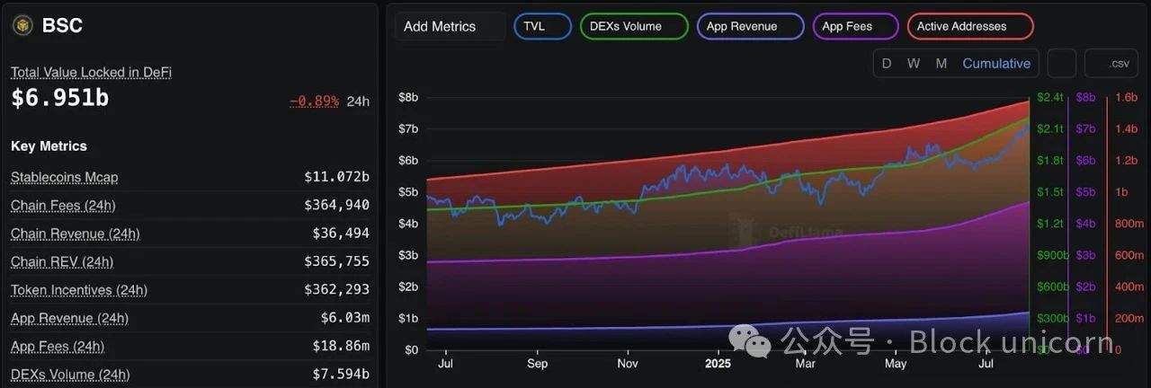Click the Chain Fees (24h) label
The width and height of the screenshot is (1151, 388).
63,206
